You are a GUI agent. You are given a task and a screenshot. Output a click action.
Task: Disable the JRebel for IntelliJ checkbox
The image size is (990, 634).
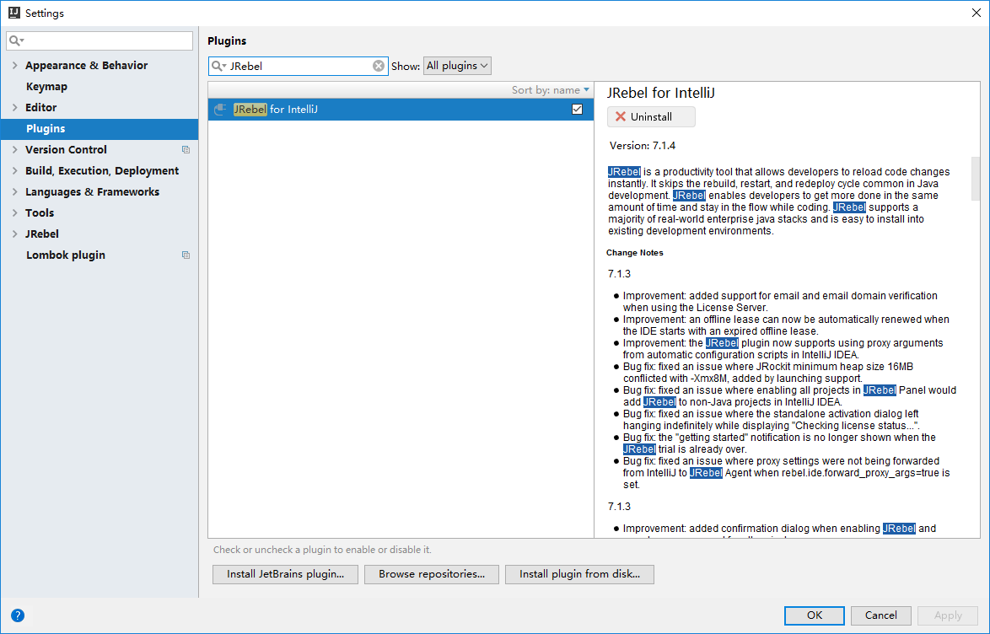(577, 110)
